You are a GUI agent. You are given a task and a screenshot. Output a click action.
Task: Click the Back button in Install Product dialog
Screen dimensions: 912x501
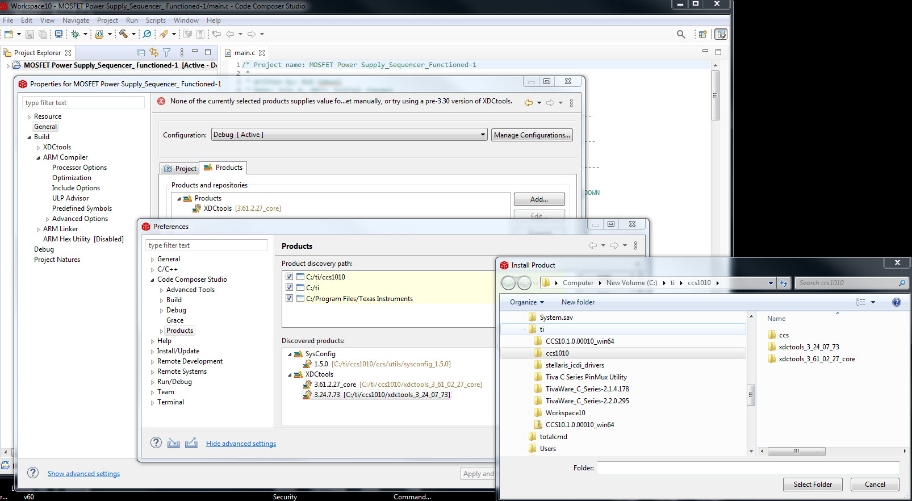pos(509,283)
